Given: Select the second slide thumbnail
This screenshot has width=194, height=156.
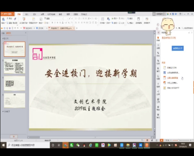Looking at the screenshot, I should pyautogui.click(x=15, y=66).
